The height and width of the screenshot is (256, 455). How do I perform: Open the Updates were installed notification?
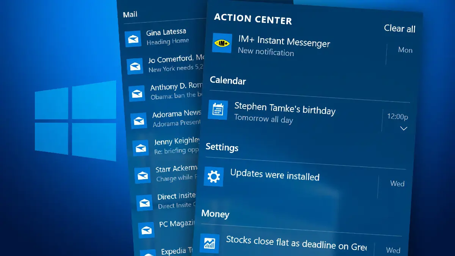[x=275, y=175]
